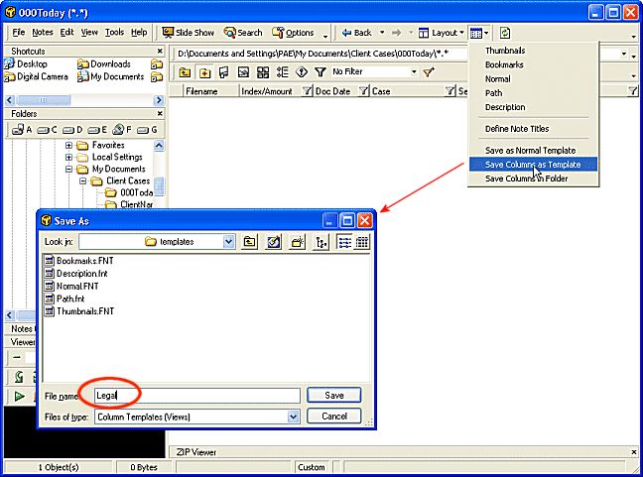Collapse the My Documents tree node
The image size is (643, 477).
tap(68, 169)
